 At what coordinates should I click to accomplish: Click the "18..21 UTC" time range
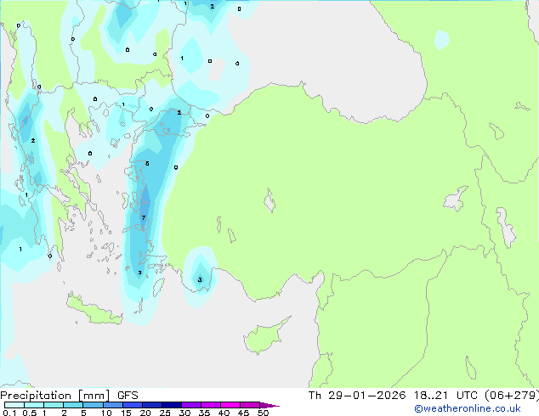(445, 396)
